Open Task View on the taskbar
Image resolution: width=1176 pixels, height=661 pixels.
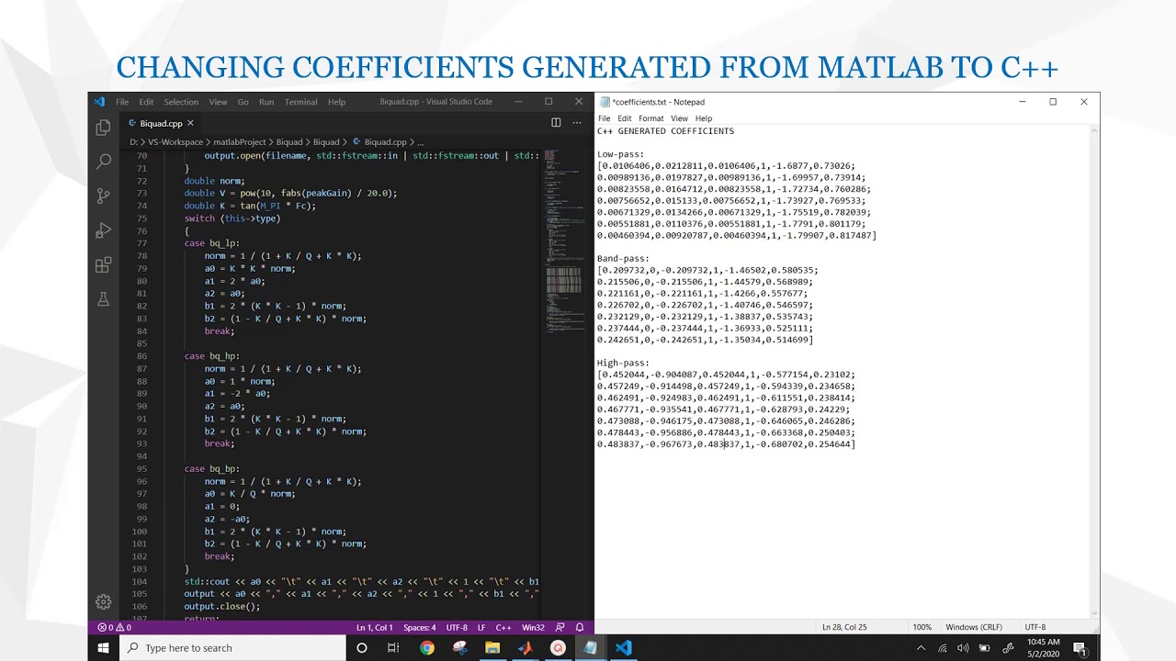[x=393, y=647]
